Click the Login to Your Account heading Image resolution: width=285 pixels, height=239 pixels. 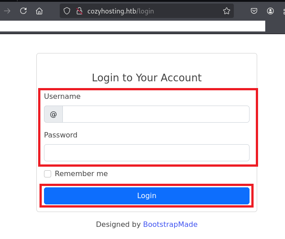(x=147, y=78)
